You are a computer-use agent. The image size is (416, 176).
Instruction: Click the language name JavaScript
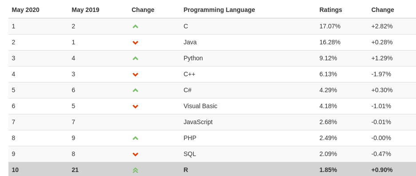(198, 122)
